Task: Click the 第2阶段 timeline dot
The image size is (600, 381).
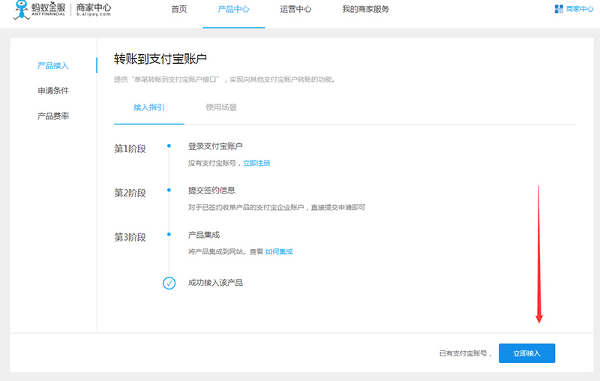Action: 169,190
